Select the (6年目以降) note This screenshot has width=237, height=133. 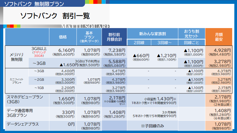pyautogui.click(x=222, y=118)
